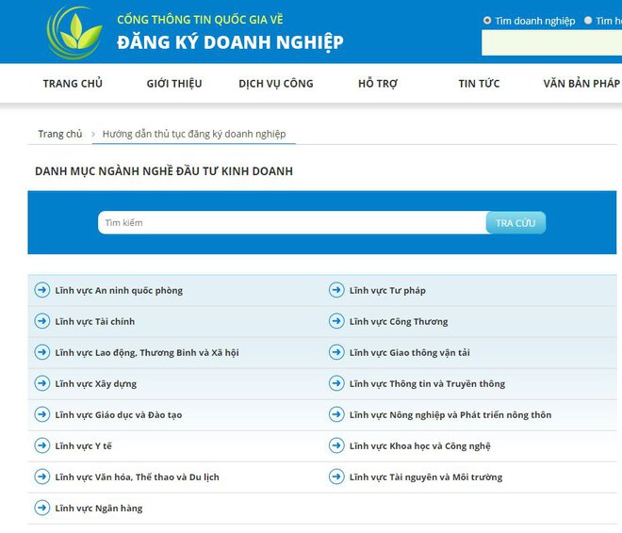Click arrow icon beside Lĩnh vực Xây dựng
Screen dimensions: 622x533
42,383
